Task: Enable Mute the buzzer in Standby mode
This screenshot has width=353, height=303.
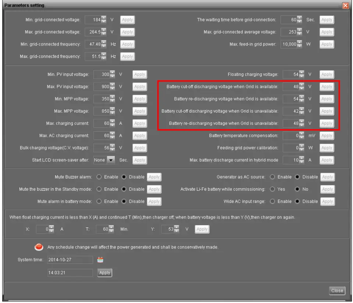Action: [99, 189]
